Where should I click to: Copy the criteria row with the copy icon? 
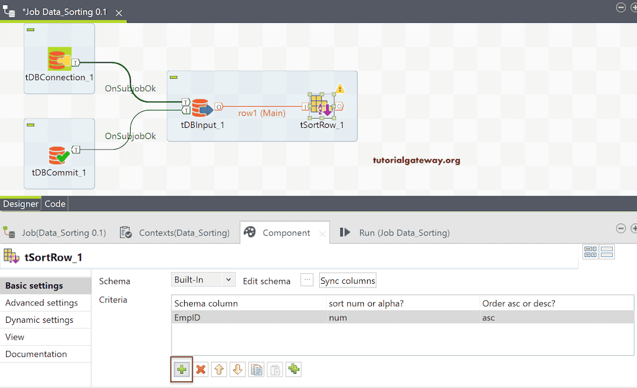point(256,369)
